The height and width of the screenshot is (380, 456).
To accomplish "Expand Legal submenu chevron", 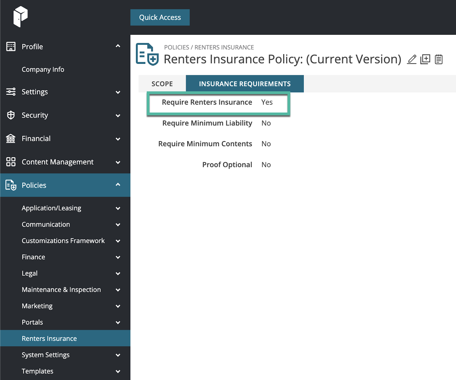I will 118,274.
